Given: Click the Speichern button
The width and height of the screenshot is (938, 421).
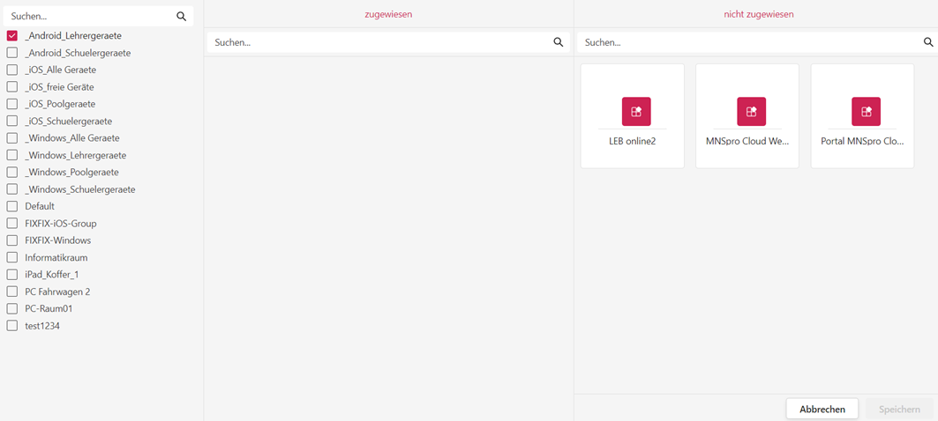Looking at the screenshot, I should click(899, 409).
